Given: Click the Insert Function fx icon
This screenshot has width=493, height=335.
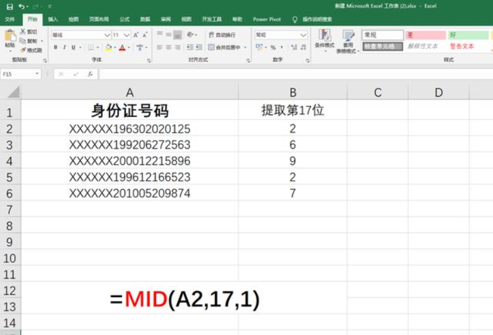Looking at the screenshot, I should click(90, 74).
